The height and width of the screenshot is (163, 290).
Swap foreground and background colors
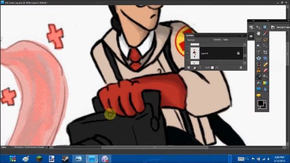[266, 101]
